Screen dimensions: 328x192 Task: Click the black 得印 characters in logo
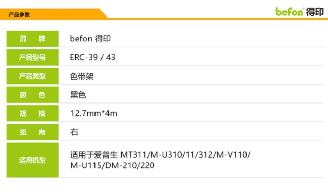pos(315,12)
